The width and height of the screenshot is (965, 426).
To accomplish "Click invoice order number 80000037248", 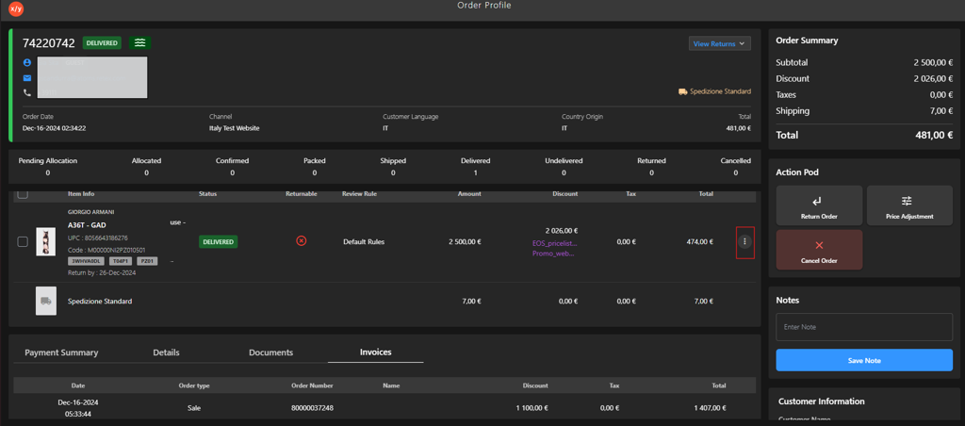I will tap(313, 407).
